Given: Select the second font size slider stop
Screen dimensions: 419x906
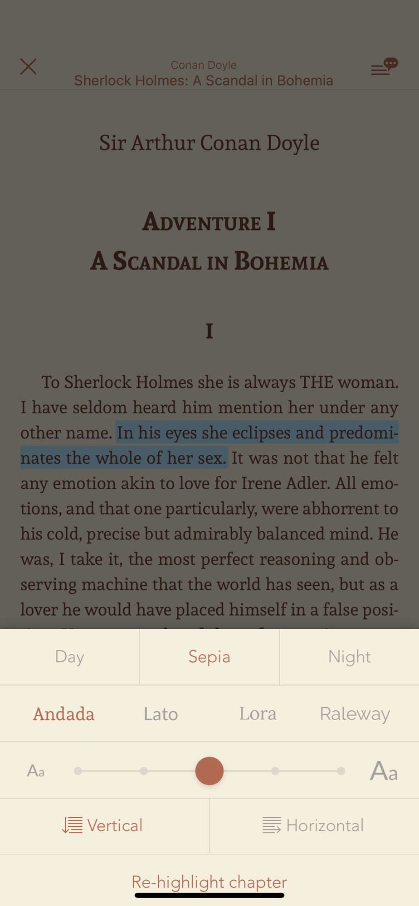Looking at the screenshot, I should coord(144,771).
